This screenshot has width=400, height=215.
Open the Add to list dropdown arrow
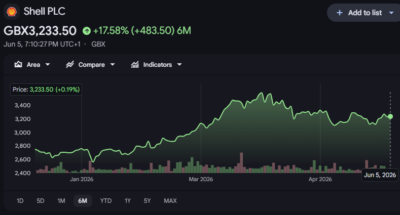391,13
